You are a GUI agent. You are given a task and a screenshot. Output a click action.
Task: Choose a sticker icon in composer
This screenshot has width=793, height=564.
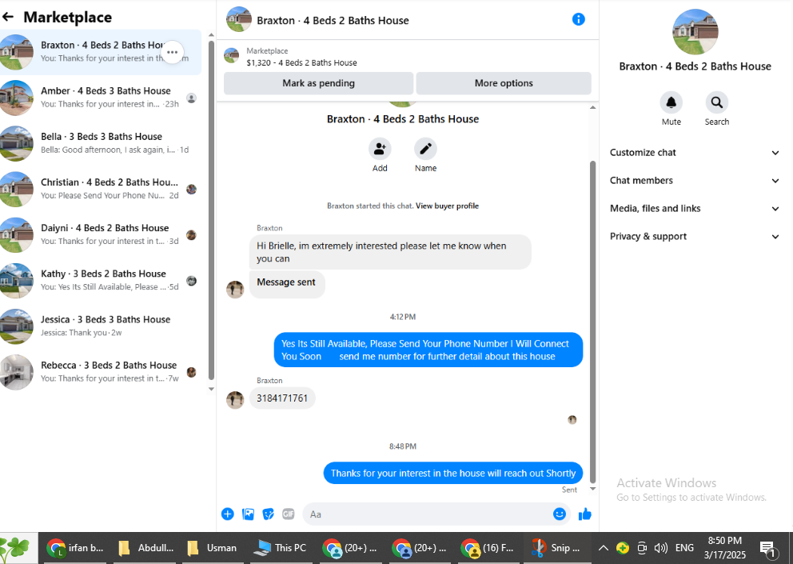[x=268, y=514]
